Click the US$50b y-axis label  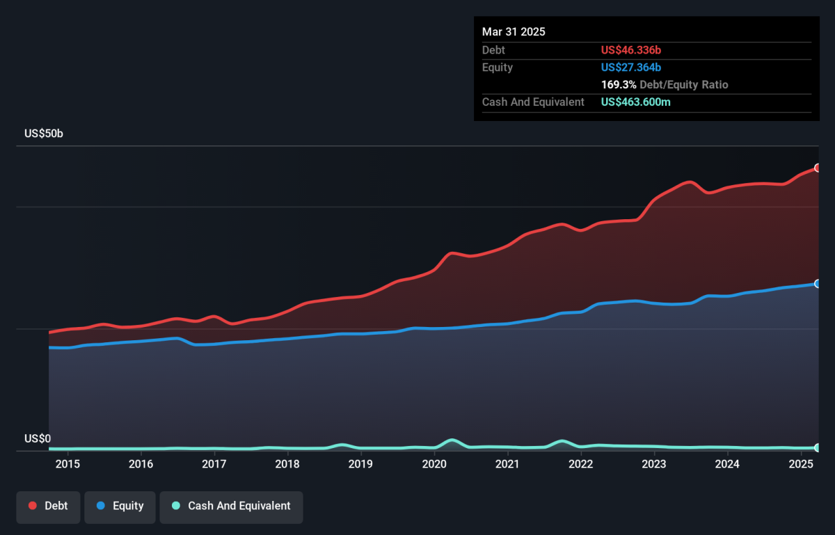click(44, 133)
